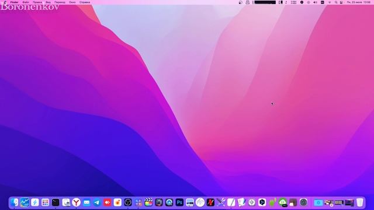Open the Вид menu
374x210 pixels.
(48, 2)
